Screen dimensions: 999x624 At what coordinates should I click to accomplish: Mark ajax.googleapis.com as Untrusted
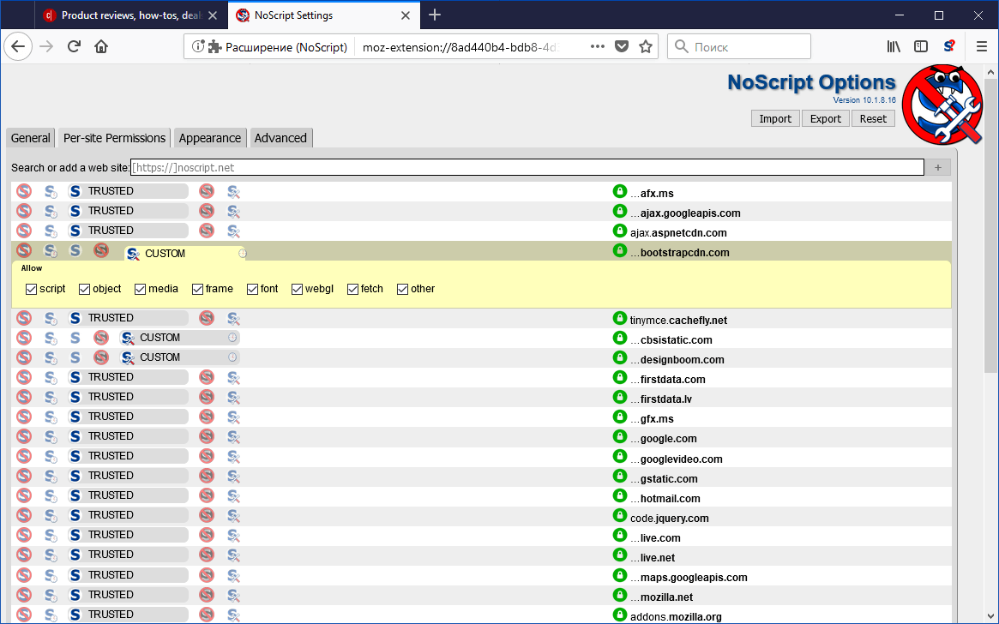click(x=207, y=211)
